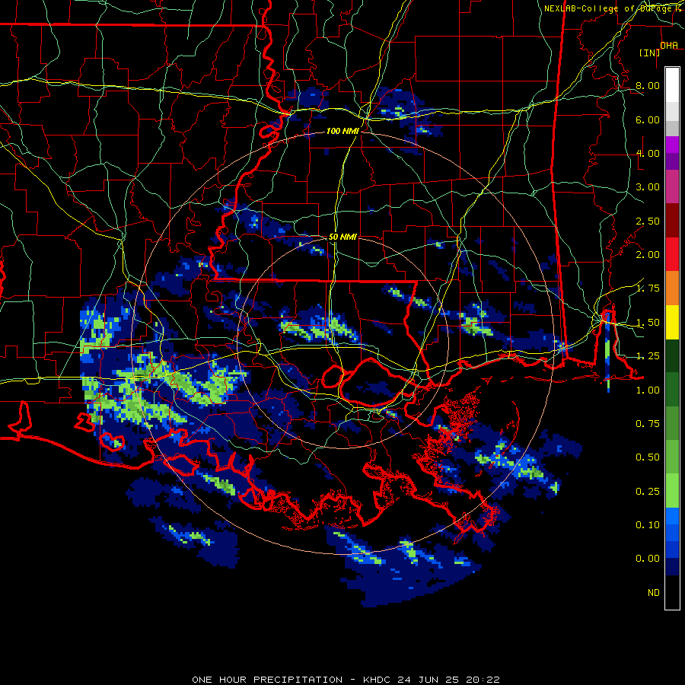Select the pink swatch beside 3.00
685x685 pixels.
672,186
